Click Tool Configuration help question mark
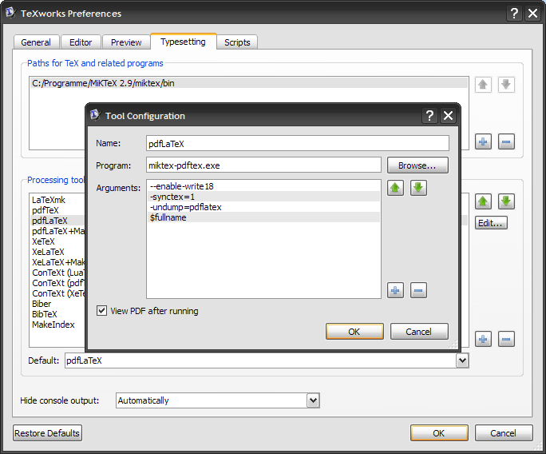This screenshot has height=454, width=546. pos(429,115)
